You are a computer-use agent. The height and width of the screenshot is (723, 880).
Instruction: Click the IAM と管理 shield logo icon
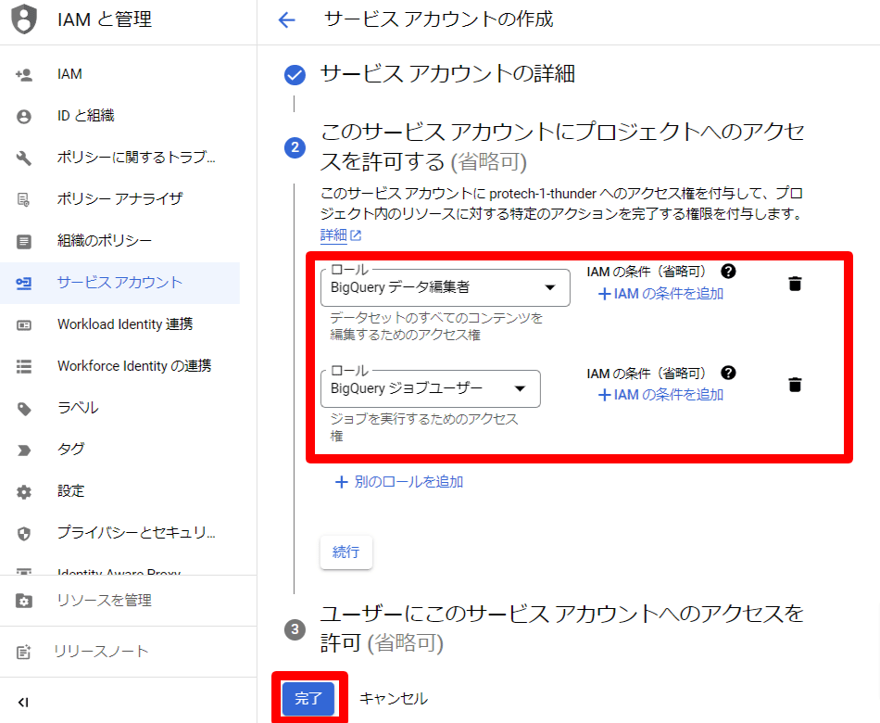tap(24, 19)
